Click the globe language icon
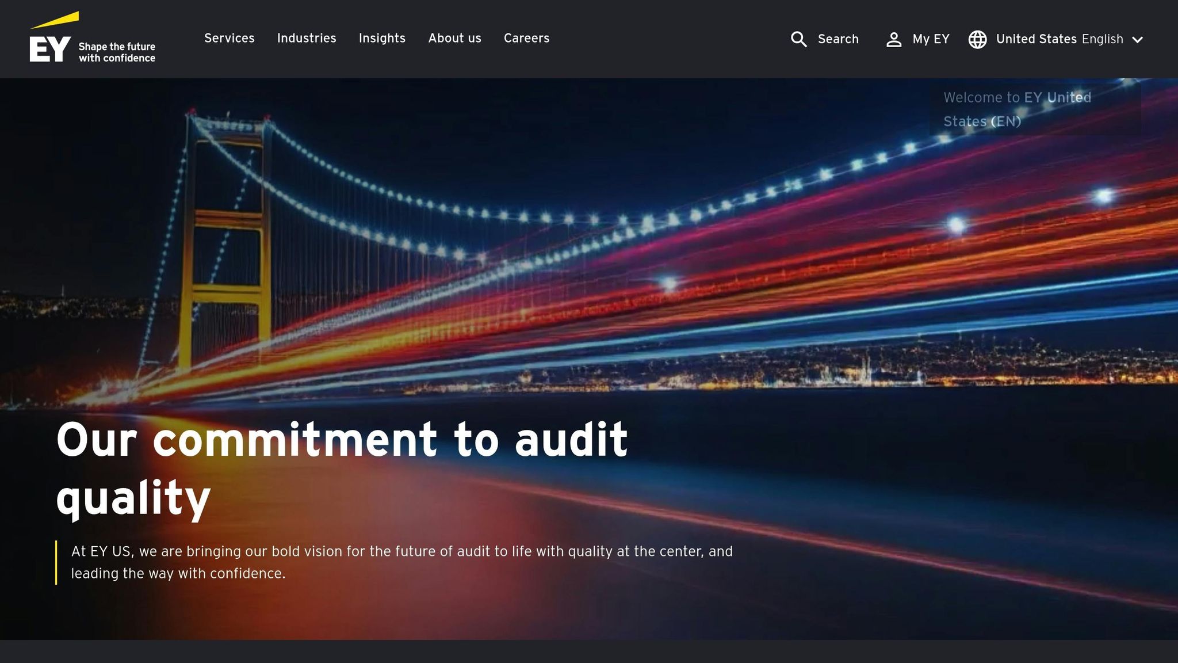 coord(977,39)
